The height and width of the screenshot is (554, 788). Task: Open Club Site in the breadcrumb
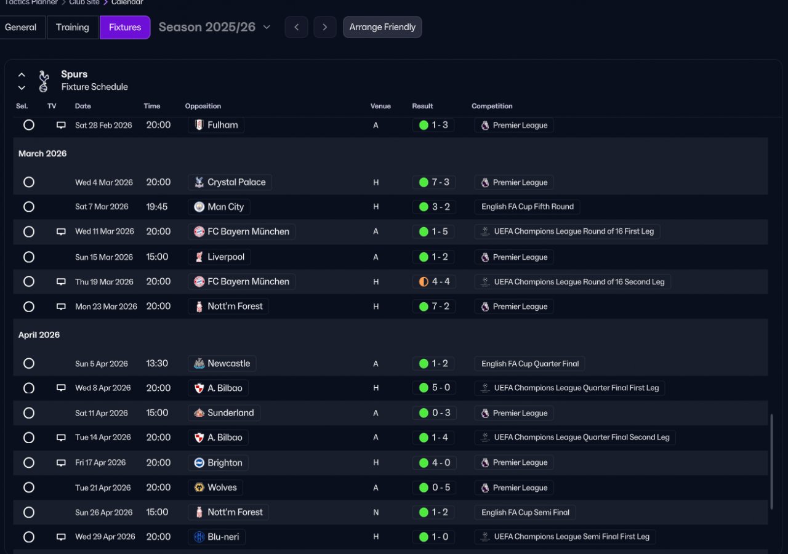pos(84,3)
